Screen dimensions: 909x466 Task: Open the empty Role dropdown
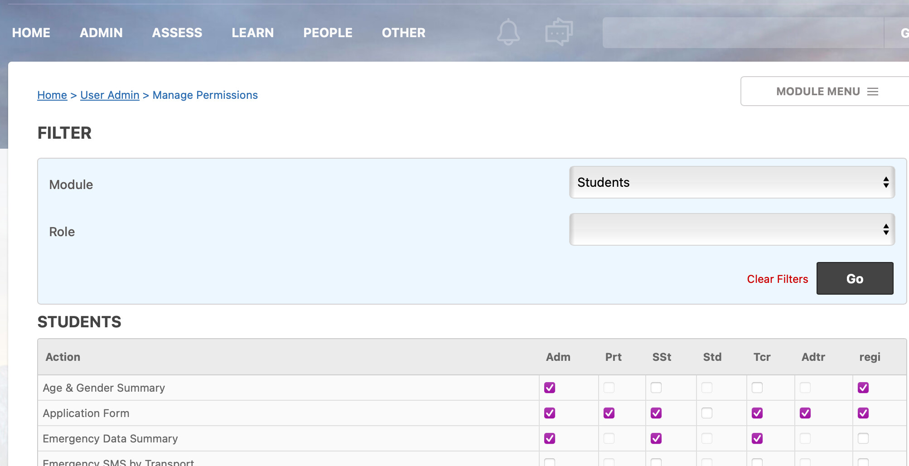[732, 229]
